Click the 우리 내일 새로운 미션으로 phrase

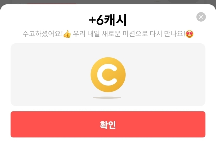110,34
